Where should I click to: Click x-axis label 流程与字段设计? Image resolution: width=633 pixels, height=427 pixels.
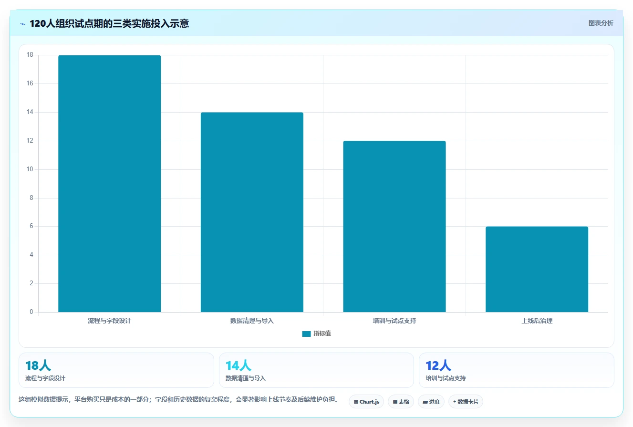[109, 321]
